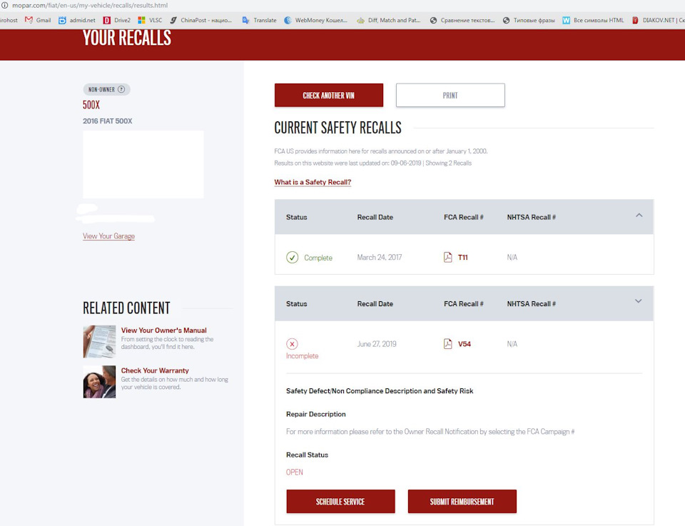Click the Repair Description heading
This screenshot has width=685, height=526.
[x=316, y=414]
